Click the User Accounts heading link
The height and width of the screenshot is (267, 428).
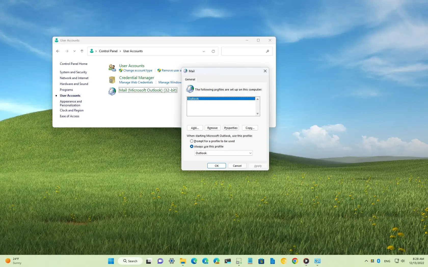coord(132,66)
